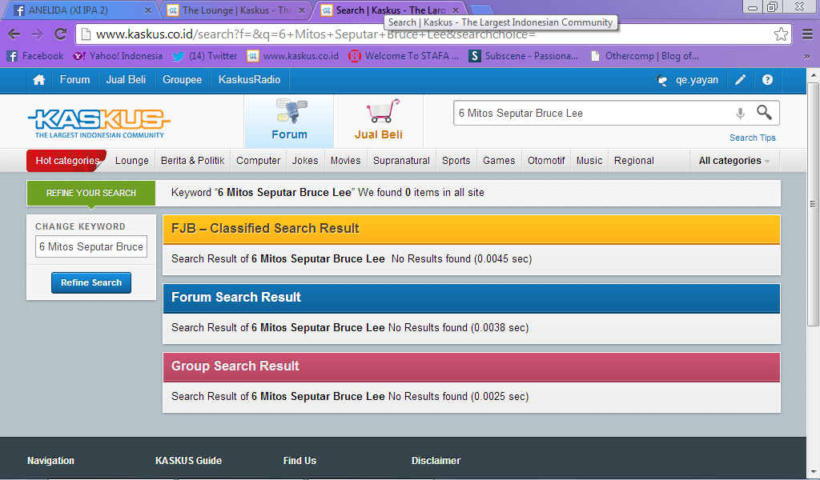
Task: Open the Supranatural category
Action: point(402,161)
